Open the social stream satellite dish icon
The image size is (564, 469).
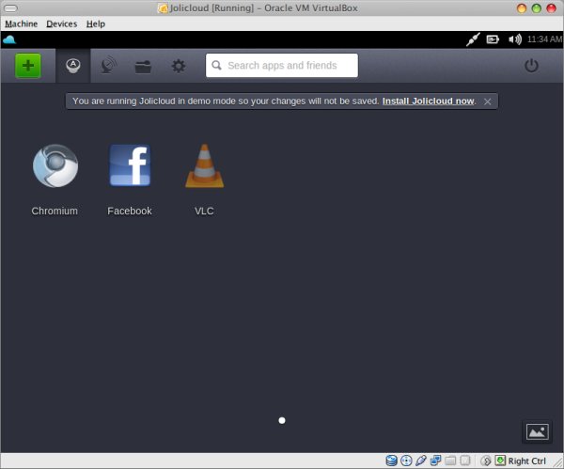click(109, 66)
